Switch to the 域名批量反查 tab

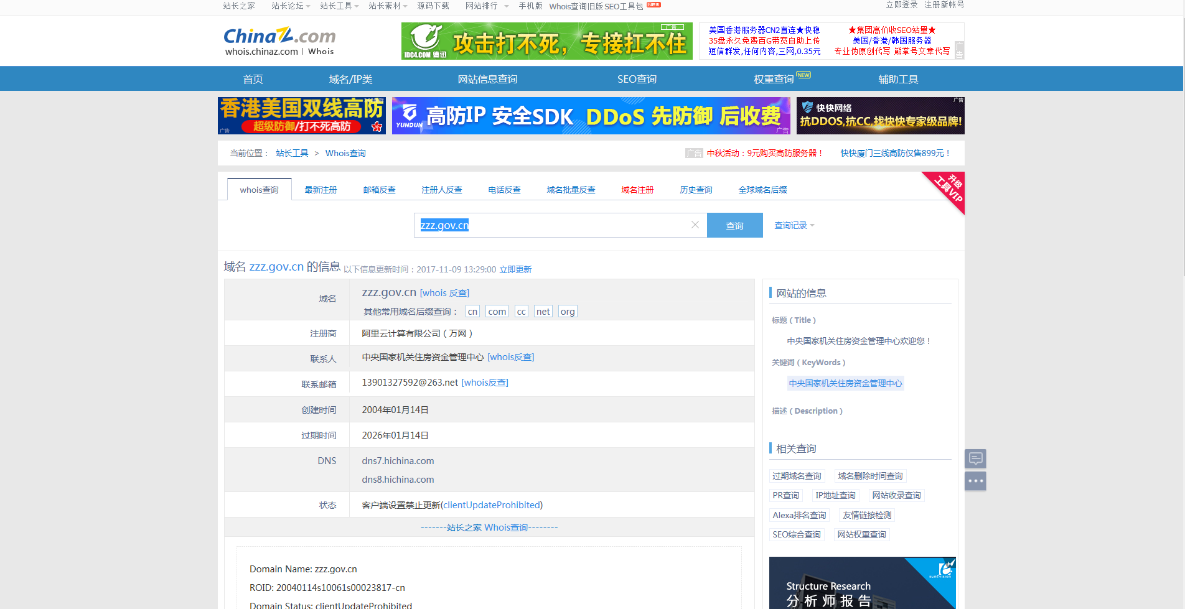coord(571,190)
